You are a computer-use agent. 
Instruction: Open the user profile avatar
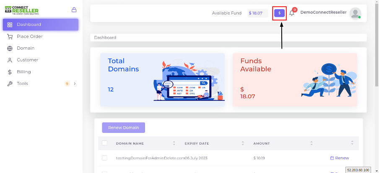(355, 13)
